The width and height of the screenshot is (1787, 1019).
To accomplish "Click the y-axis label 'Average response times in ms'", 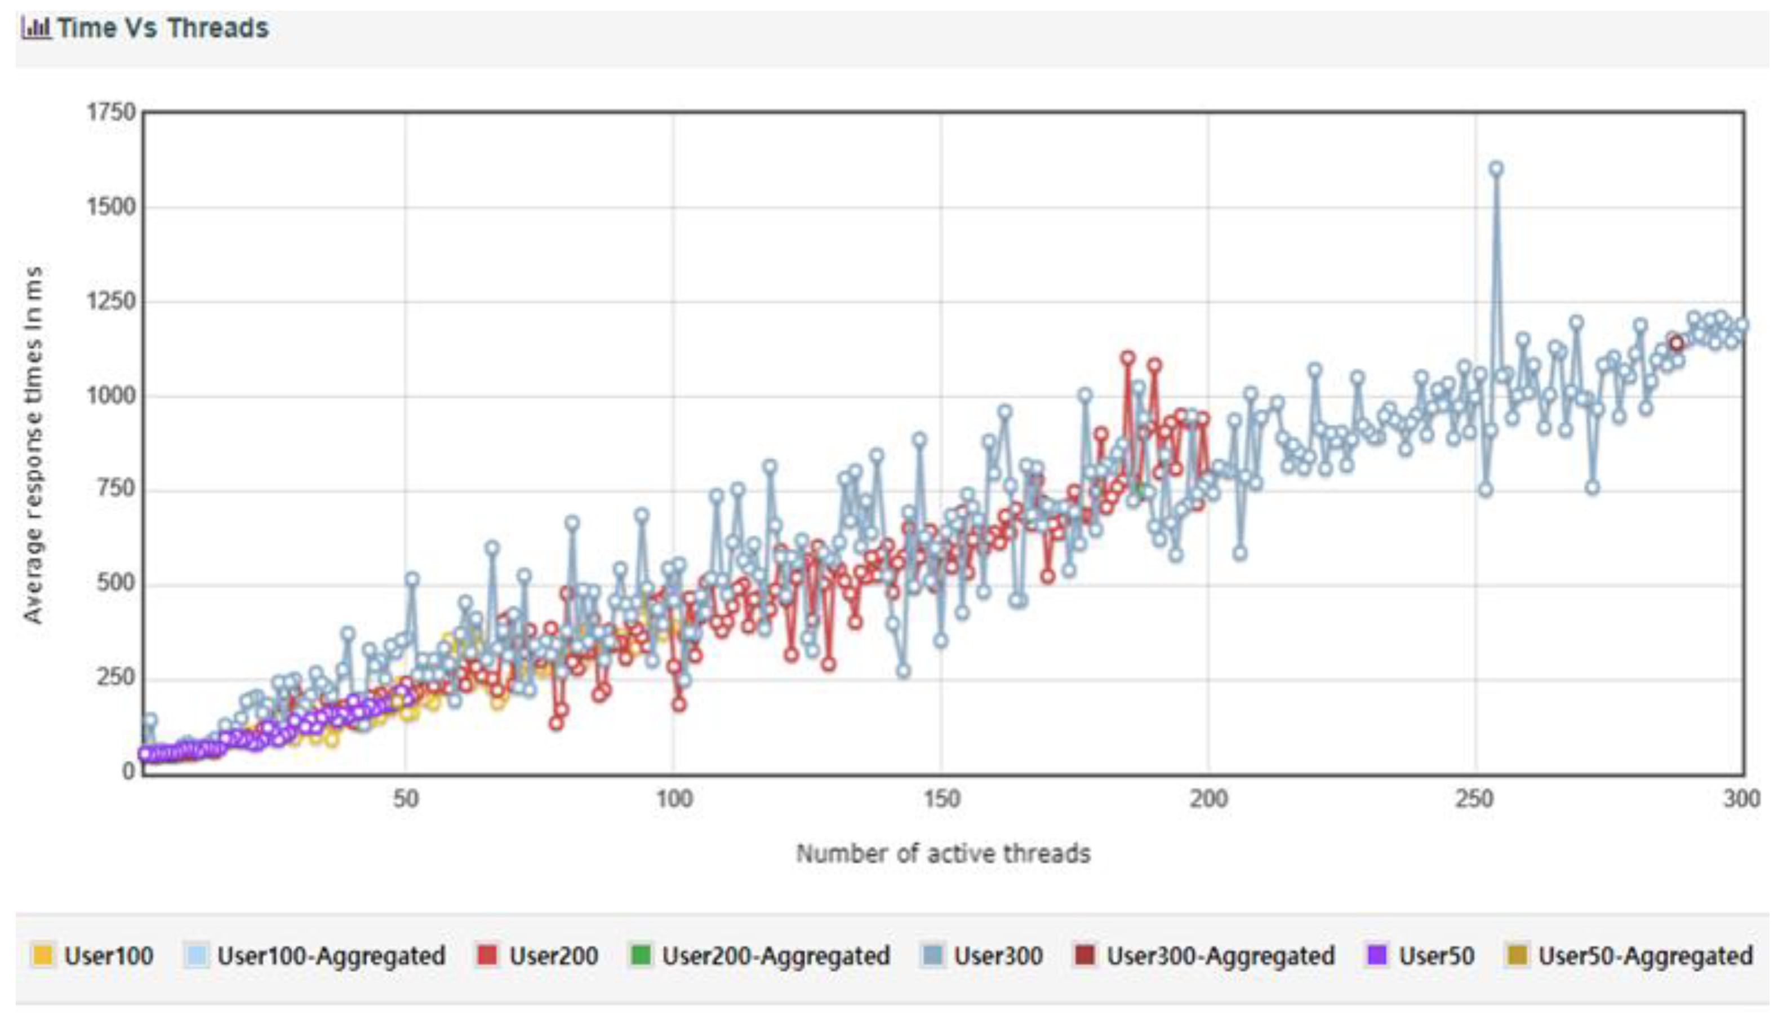I will tap(33, 445).
